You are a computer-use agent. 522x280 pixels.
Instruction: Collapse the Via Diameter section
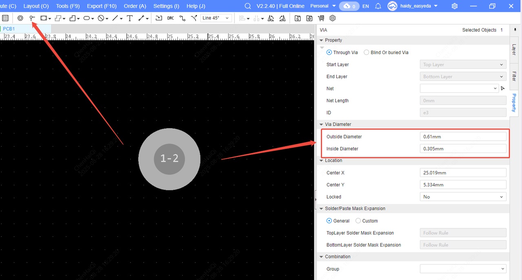[x=321, y=125]
